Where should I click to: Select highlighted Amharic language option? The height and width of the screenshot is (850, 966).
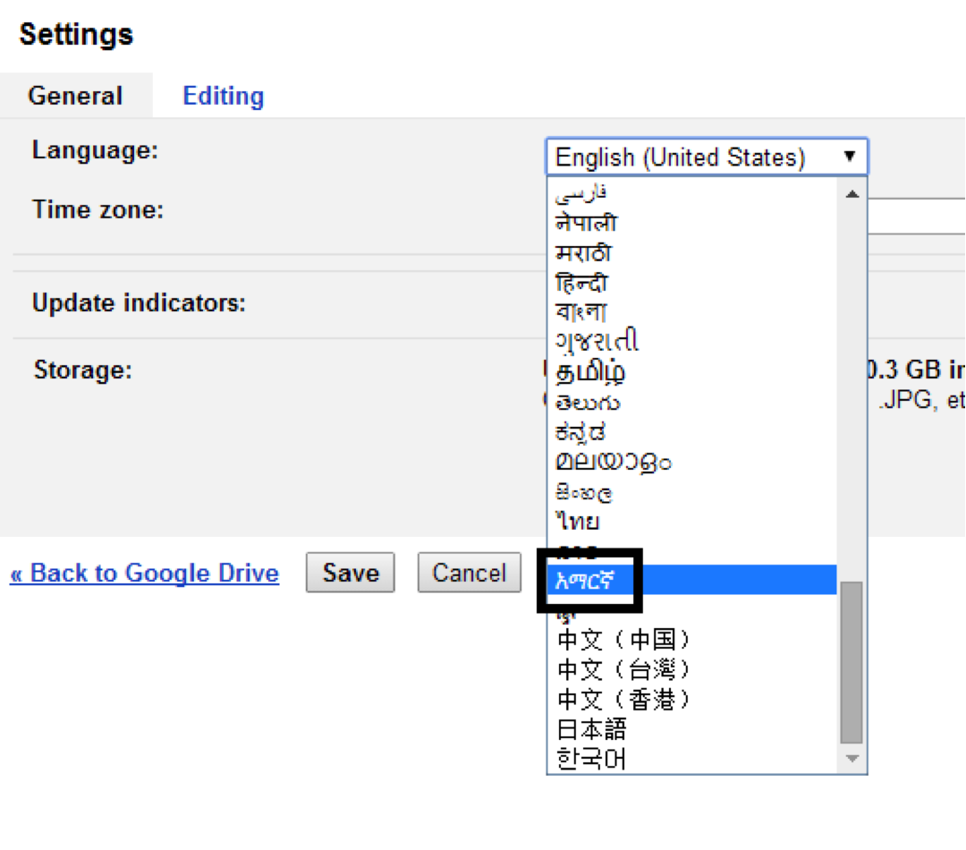[590, 581]
